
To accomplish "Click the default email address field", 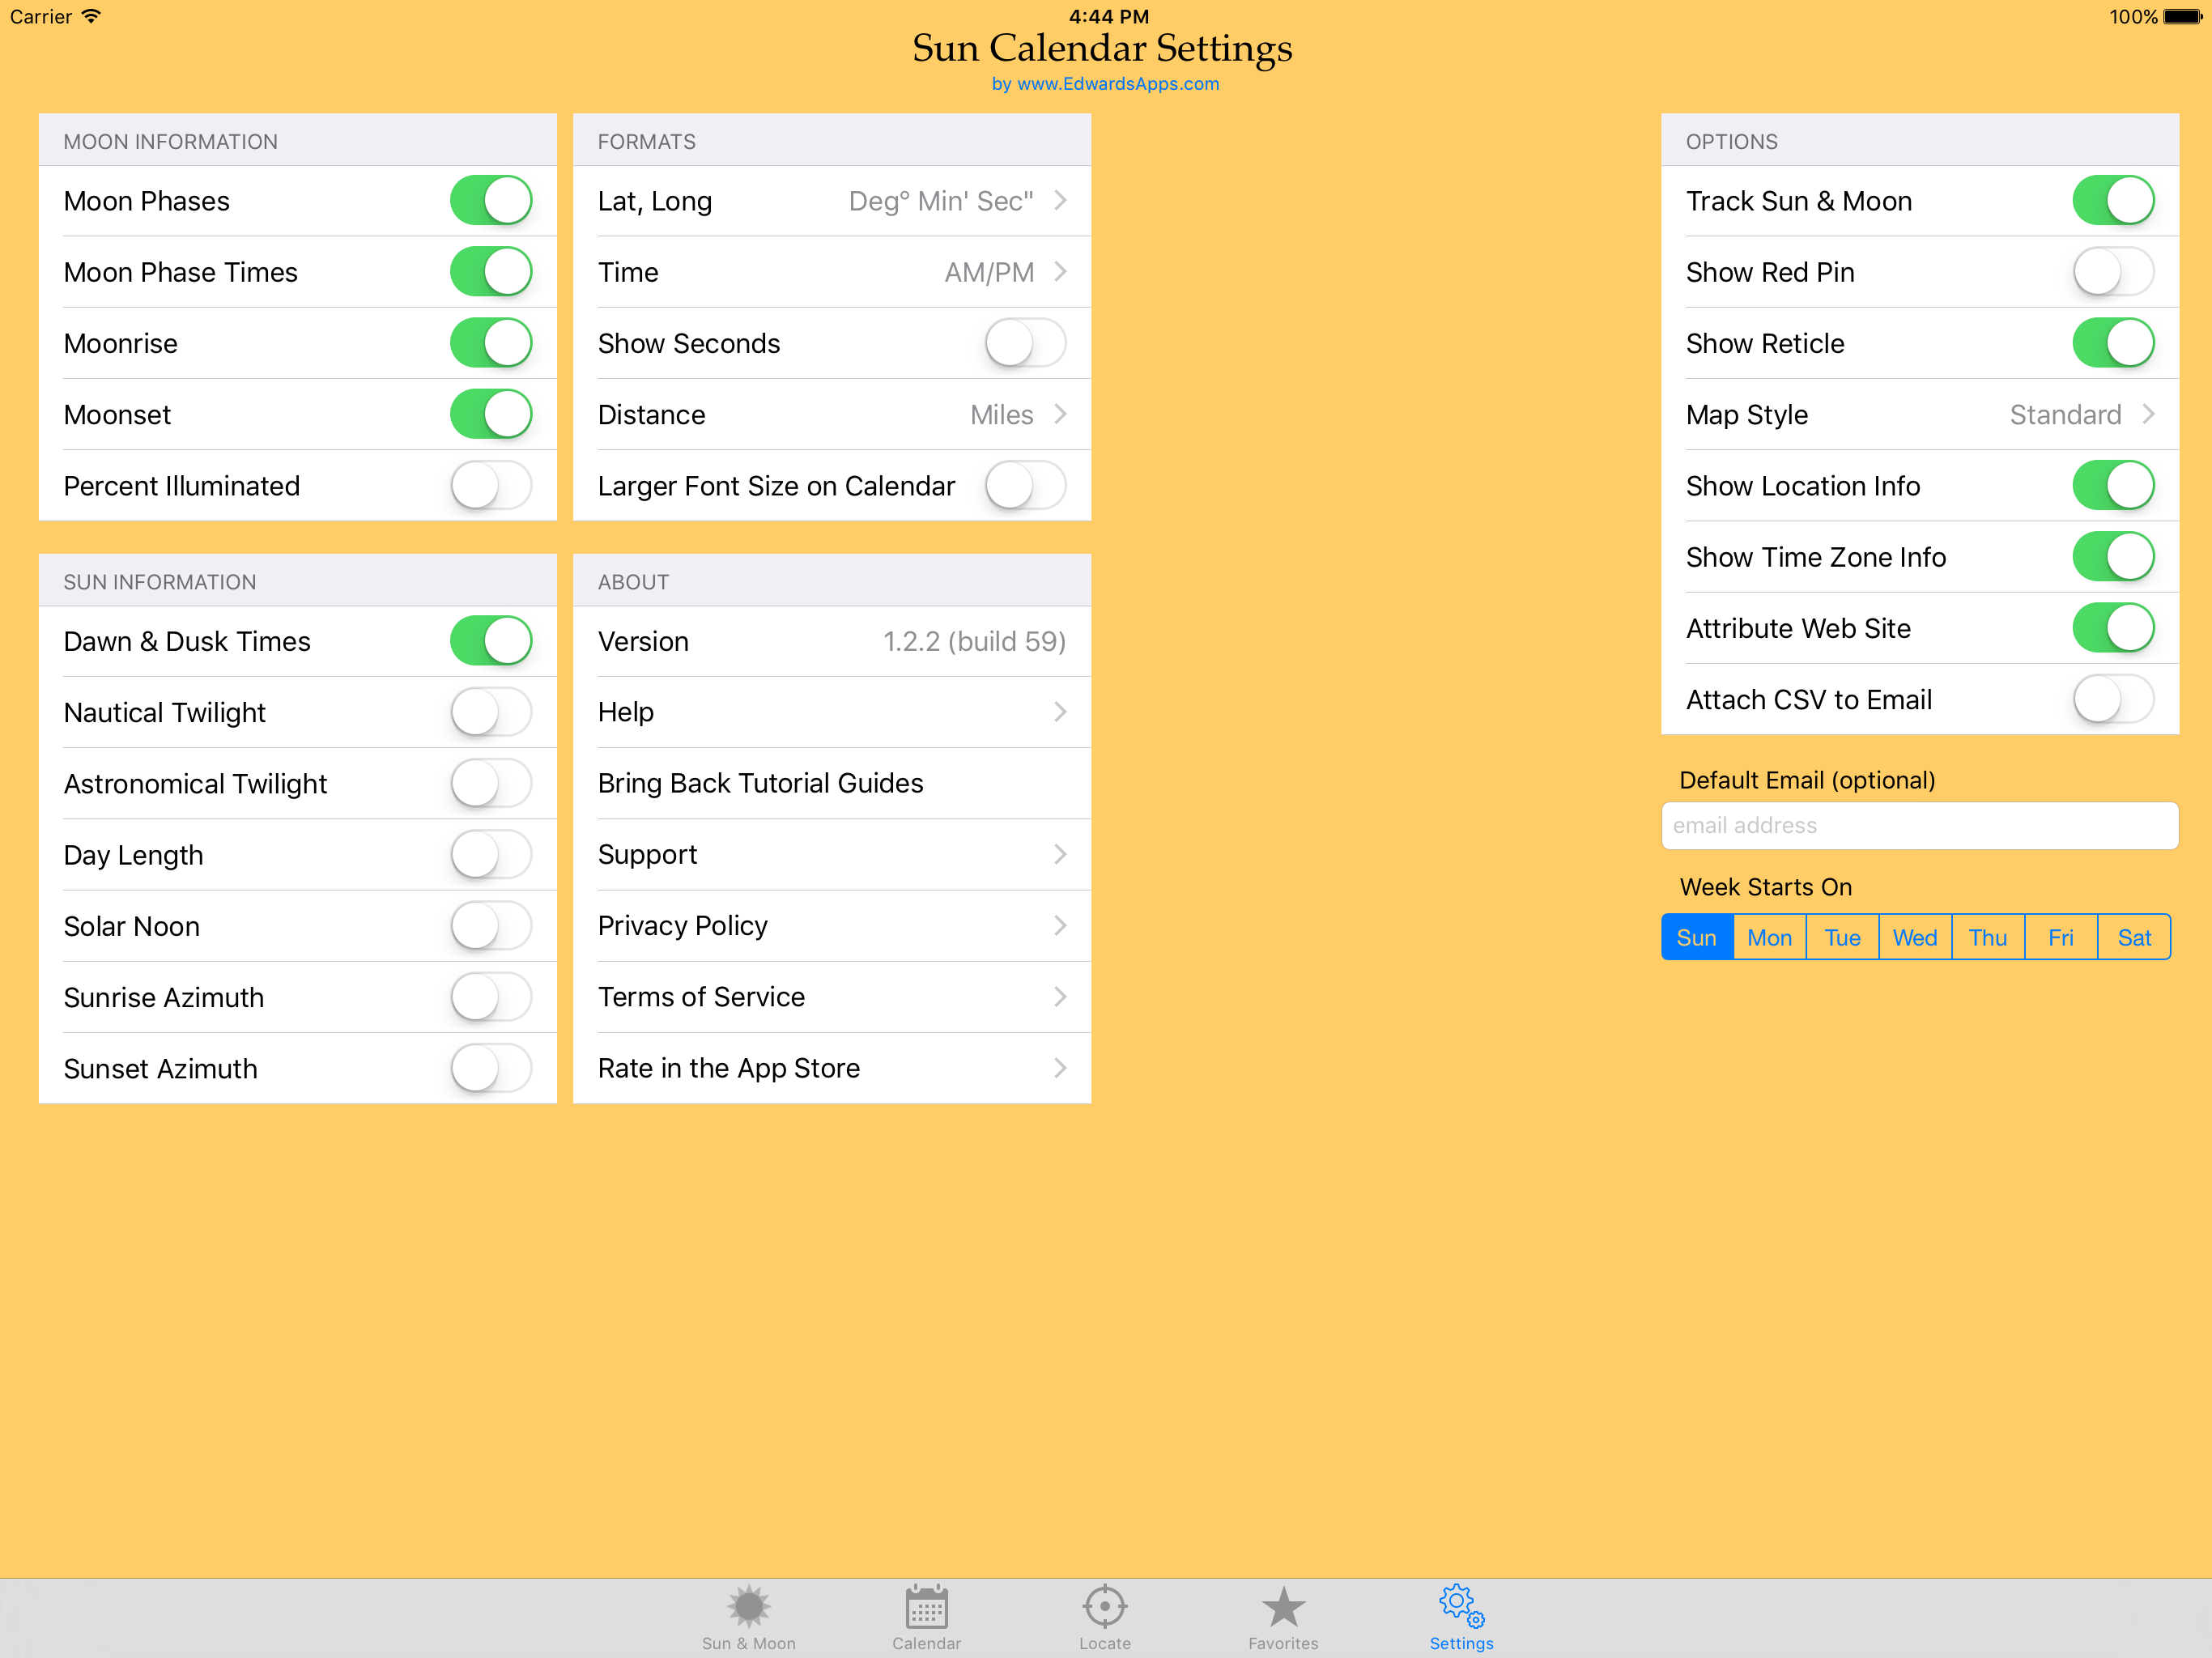I will click(x=1918, y=825).
